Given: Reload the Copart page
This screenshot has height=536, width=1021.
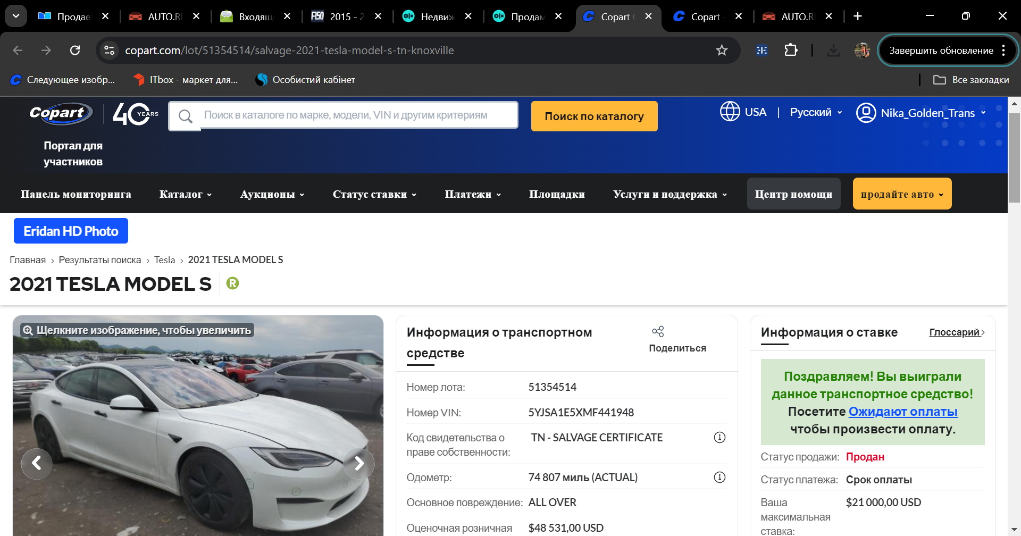Looking at the screenshot, I should (x=75, y=51).
